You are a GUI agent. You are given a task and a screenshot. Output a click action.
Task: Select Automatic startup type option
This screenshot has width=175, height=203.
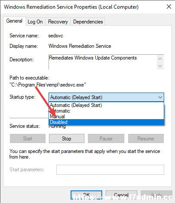pos(107,111)
